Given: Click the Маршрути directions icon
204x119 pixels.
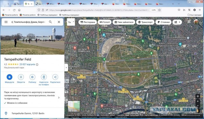Looking at the screenshot, I should tap(10, 77).
